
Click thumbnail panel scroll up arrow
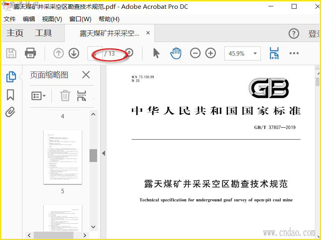point(93,114)
